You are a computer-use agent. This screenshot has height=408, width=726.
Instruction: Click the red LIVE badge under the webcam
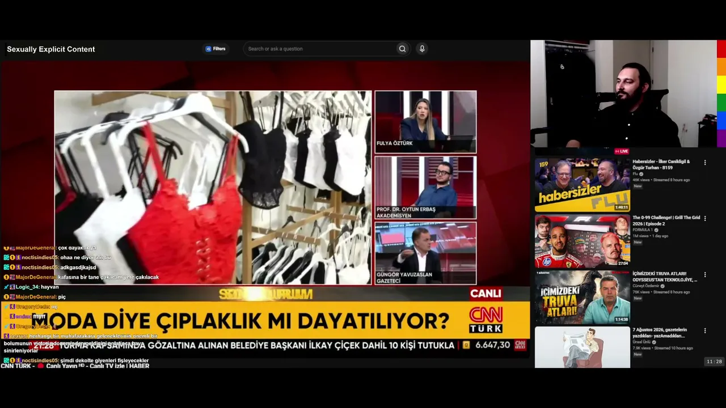[622, 151]
